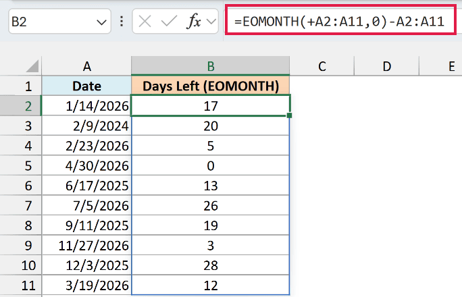Image resolution: width=462 pixels, height=297 pixels.
Task: Click the days-left cell showing 13
Action: click(x=210, y=186)
